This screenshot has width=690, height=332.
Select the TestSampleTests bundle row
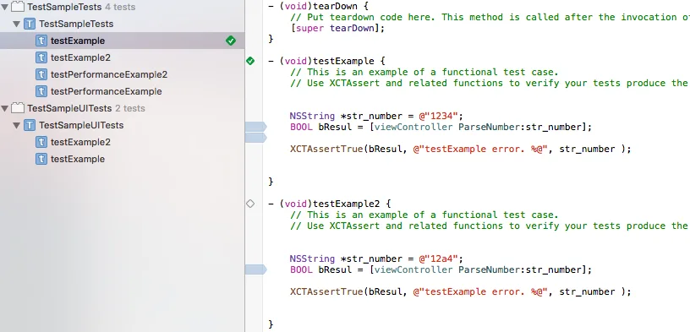[123, 7]
